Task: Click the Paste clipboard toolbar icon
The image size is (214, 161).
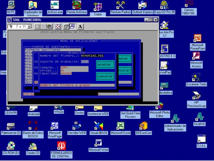Action: tap(50, 26)
